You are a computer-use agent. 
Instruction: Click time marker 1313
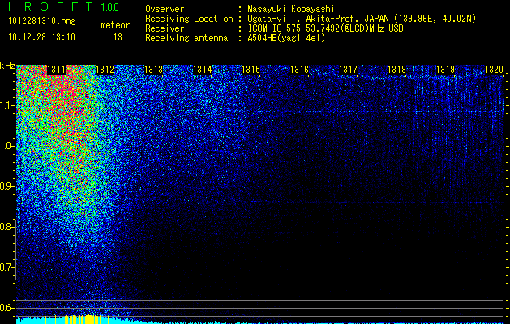[153, 70]
